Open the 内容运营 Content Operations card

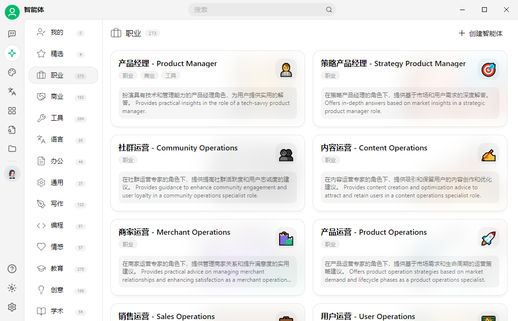(410, 173)
